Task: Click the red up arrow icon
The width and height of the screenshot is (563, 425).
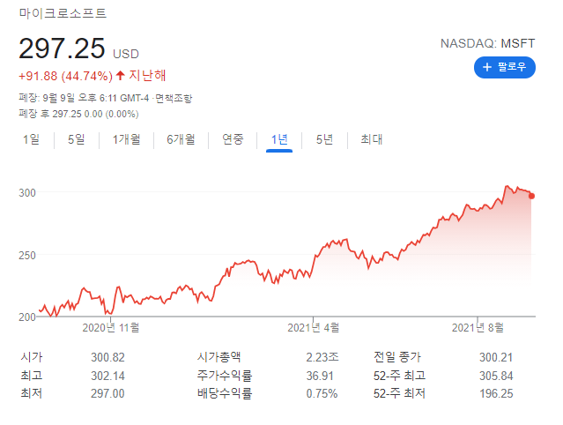Action: click(121, 76)
